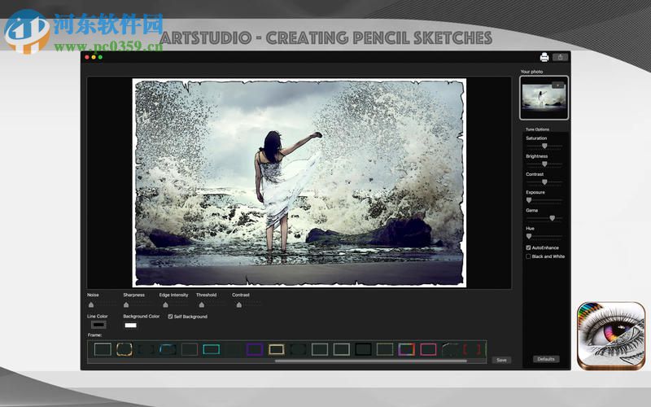Screen dimensions: 651x407
Task: Click the Brightness slider handle
Action: click(544, 164)
